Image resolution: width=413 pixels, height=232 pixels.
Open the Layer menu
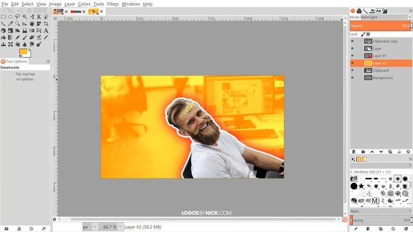[70, 4]
